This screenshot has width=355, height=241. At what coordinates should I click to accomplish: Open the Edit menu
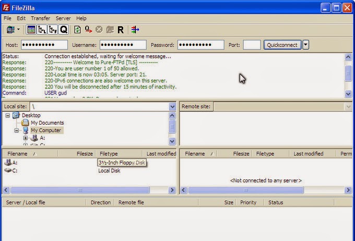click(x=21, y=18)
